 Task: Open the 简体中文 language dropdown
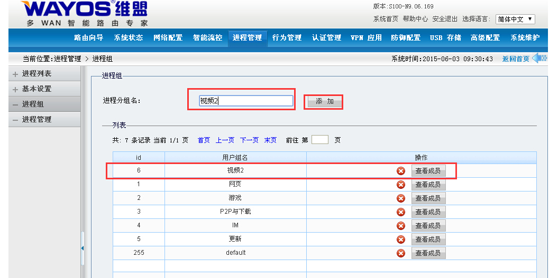[x=515, y=19]
